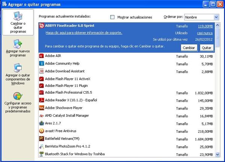Select Adobe Download Assistant entry
This screenshot has width=225, height=162.
65,71
